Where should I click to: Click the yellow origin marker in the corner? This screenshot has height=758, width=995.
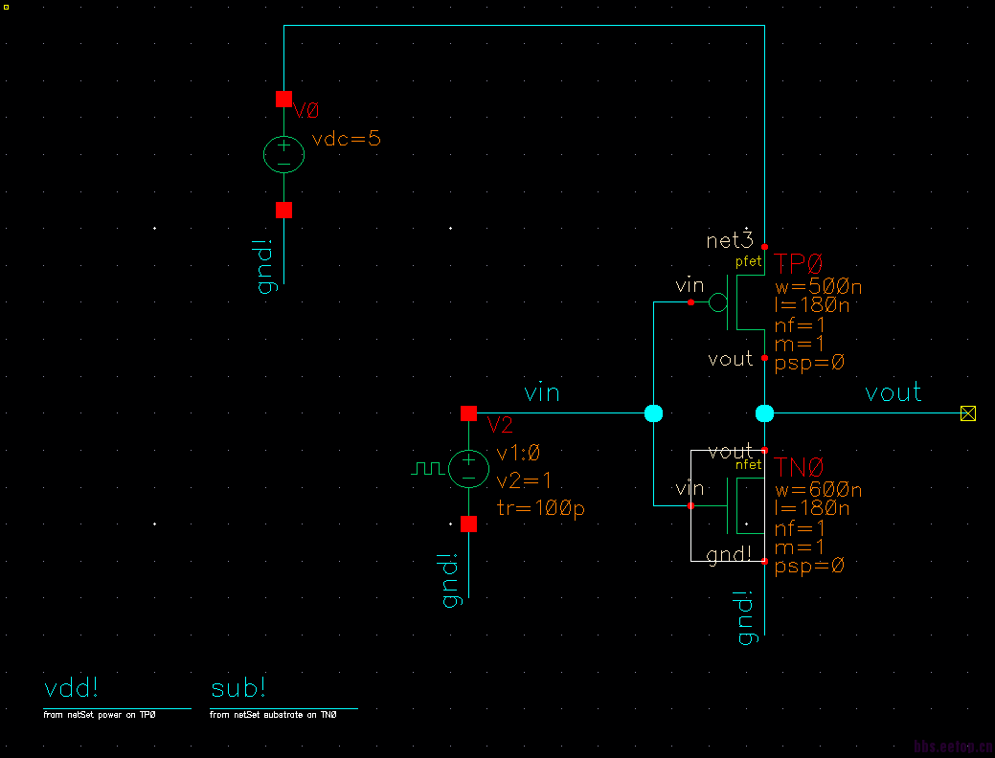click(x=7, y=7)
